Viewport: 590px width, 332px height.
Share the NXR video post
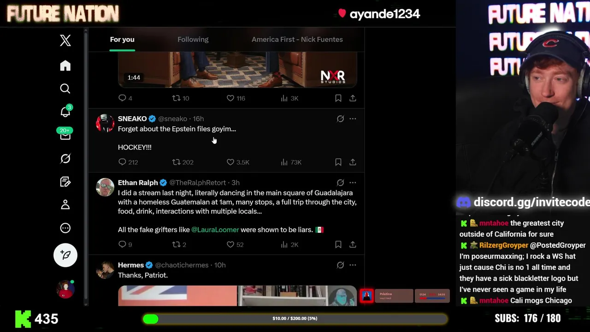click(353, 98)
